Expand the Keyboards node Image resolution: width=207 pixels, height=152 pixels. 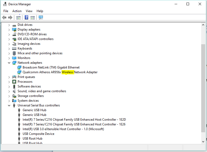point(9,49)
